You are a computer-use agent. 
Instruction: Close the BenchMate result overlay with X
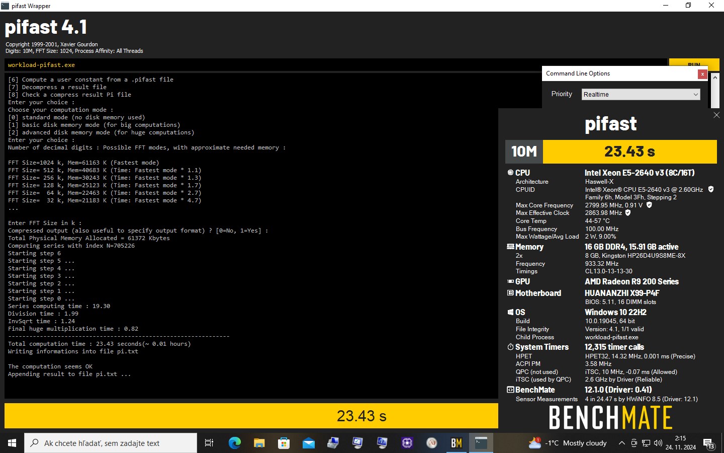click(716, 115)
